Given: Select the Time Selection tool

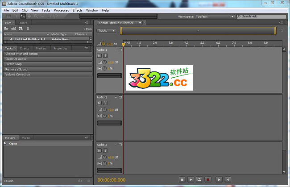Looking at the screenshot, I should coord(16,16).
